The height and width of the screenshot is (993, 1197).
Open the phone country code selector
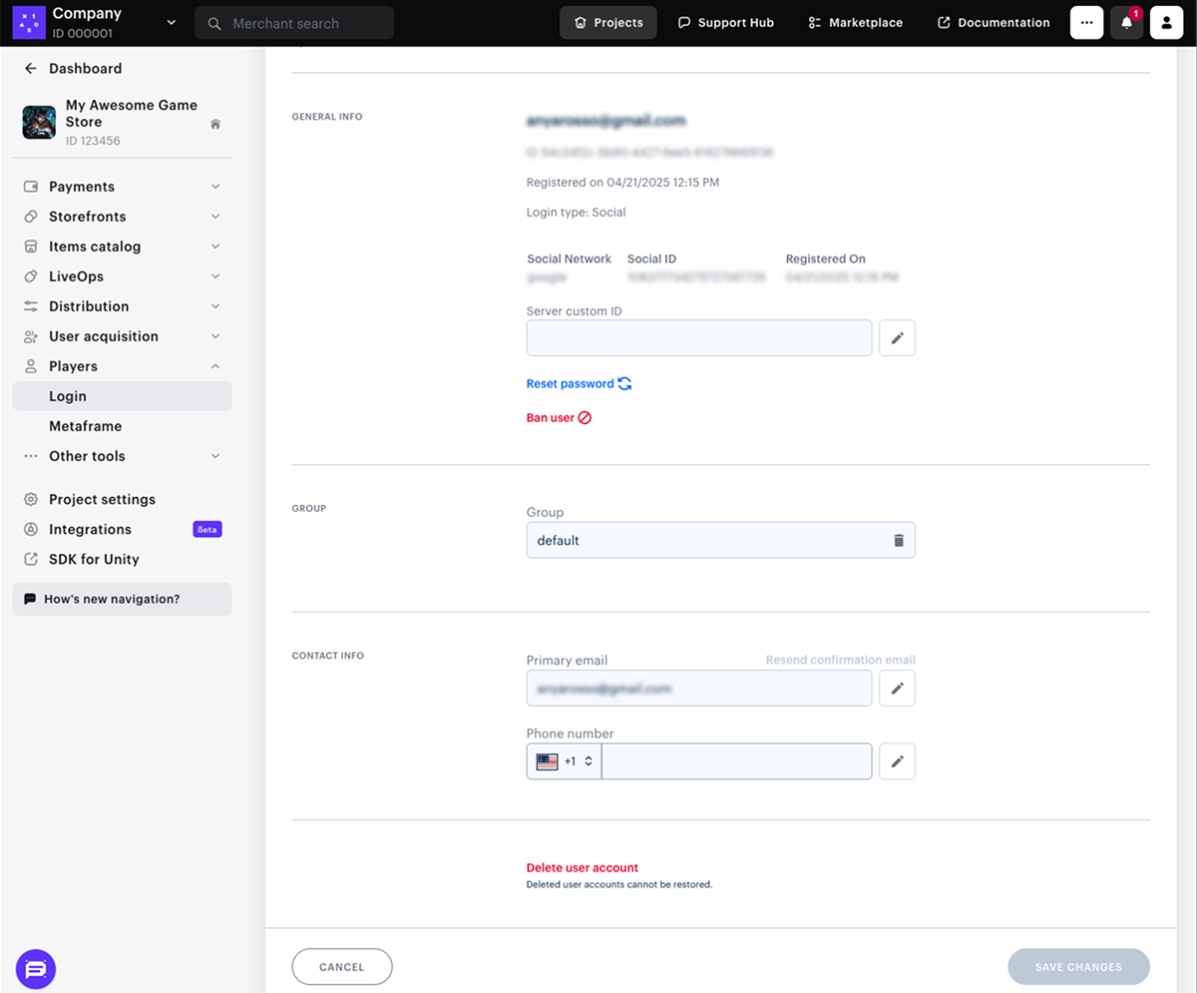[x=564, y=761]
